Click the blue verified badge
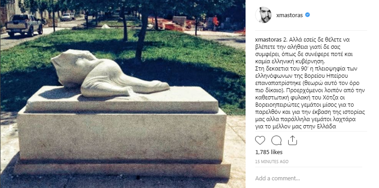The width and height of the screenshot is (379, 188). 307,15
